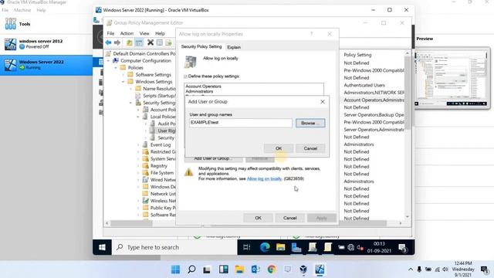494x278 pixels.
Task: Click the Browse button
Action: [310, 123]
